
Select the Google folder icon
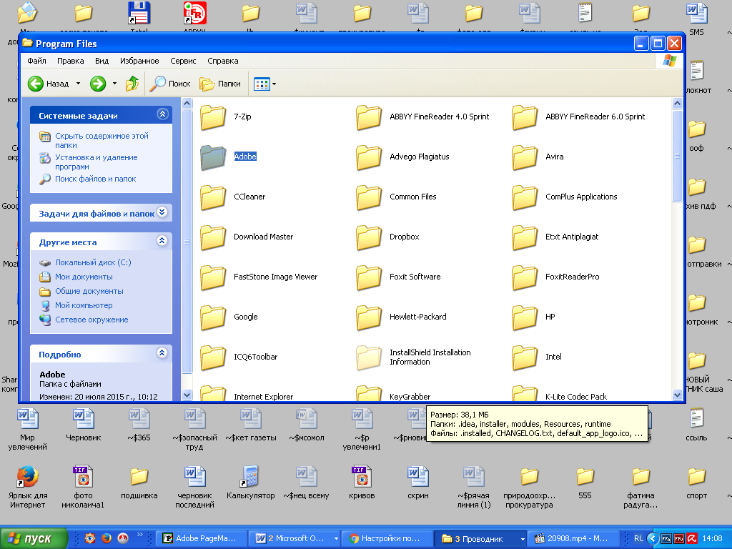[x=213, y=317]
